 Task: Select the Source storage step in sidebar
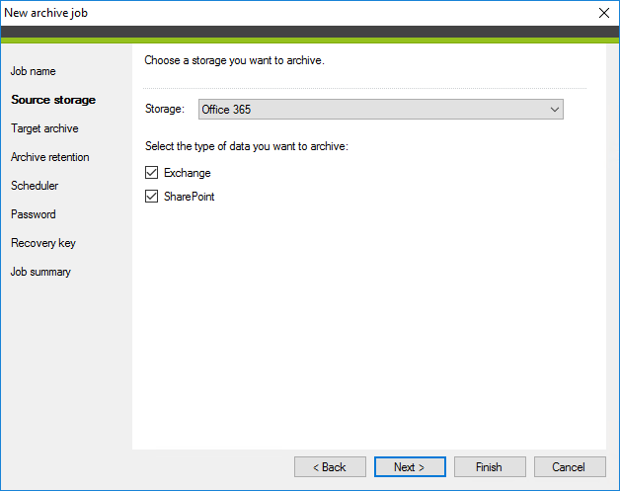tap(53, 100)
